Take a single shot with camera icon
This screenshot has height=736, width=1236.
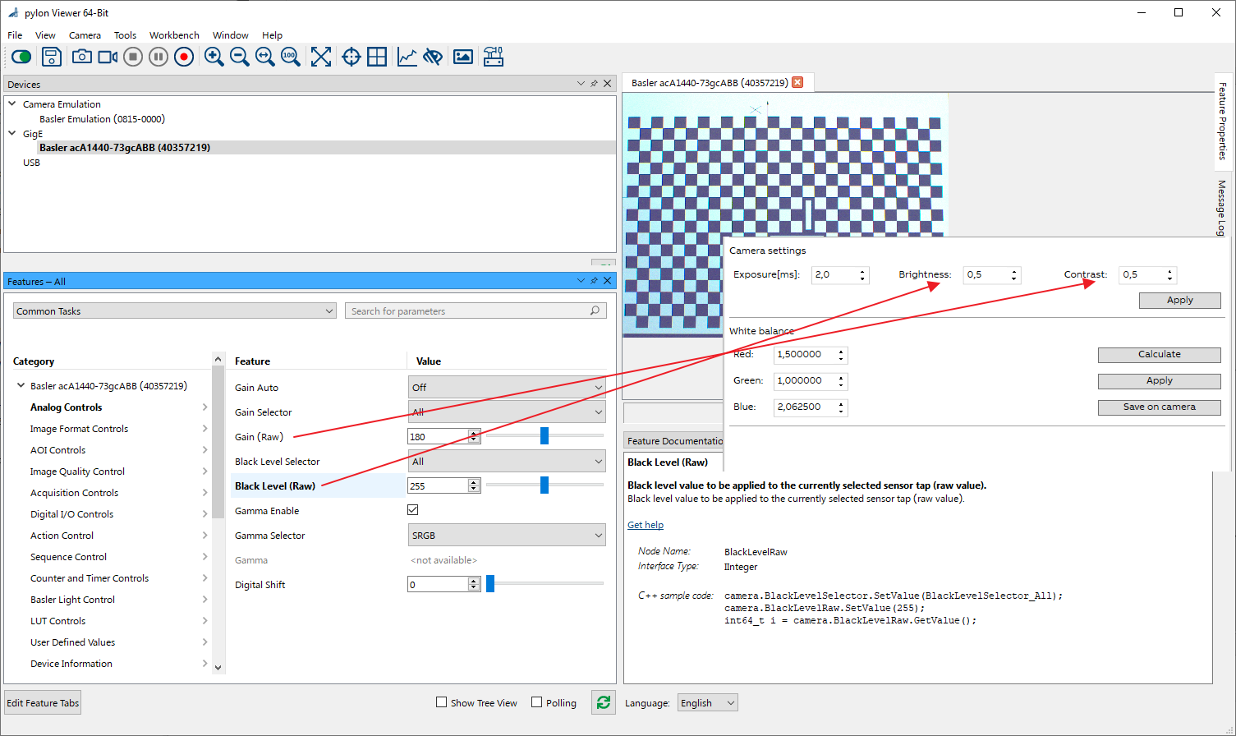81,57
